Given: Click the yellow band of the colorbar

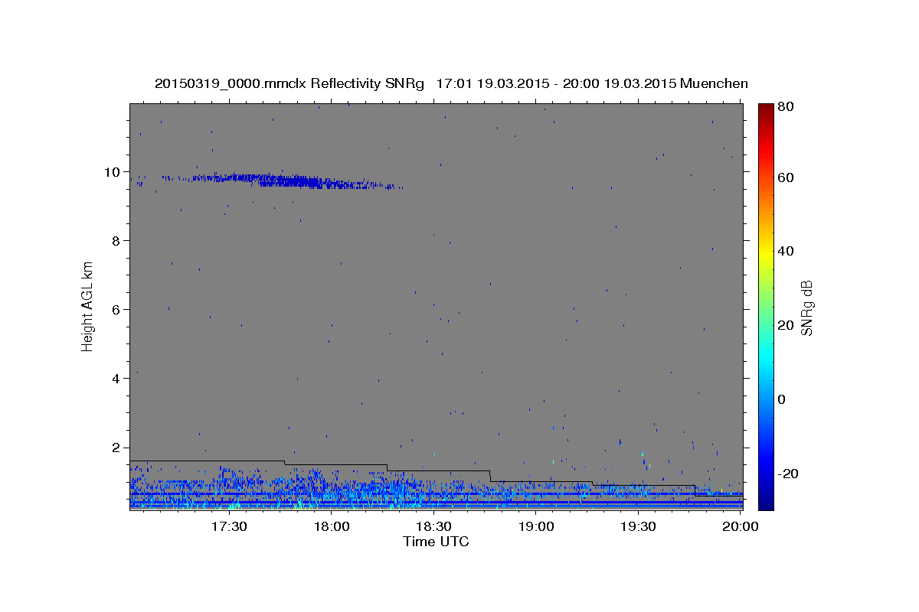Looking at the screenshot, I should [x=766, y=251].
